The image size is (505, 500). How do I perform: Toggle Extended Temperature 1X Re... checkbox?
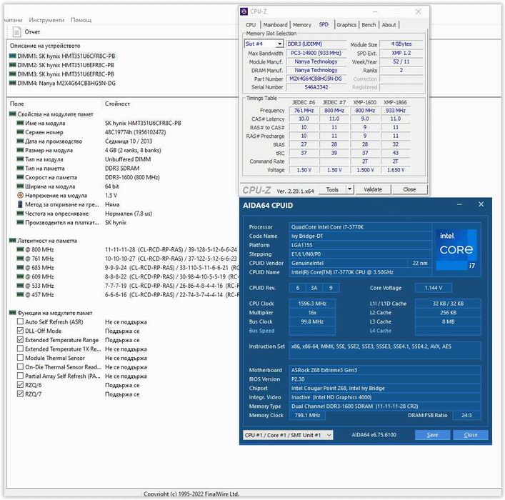[x=20, y=349]
